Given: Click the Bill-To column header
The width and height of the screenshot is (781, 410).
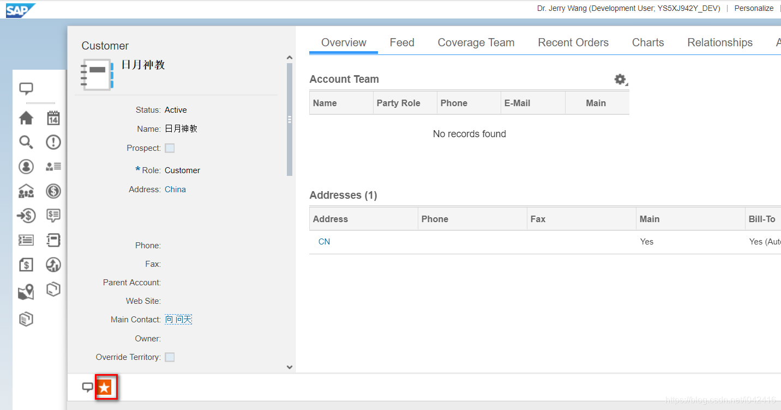Looking at the screenshot, I should 762,219.
